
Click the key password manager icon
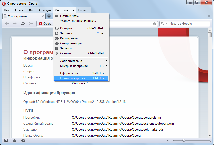pyautogui.click(x=31, y=24)
